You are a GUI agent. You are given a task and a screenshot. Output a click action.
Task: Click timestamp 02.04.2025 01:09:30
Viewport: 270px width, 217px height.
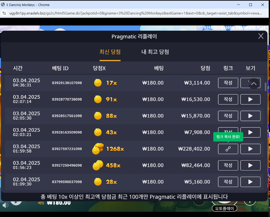click(x=27, y=182)
